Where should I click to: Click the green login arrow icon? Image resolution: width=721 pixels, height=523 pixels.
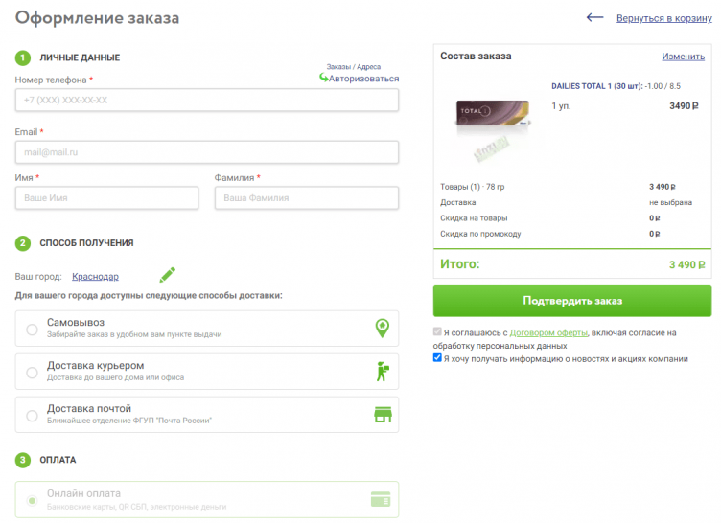tap(324, 78)
